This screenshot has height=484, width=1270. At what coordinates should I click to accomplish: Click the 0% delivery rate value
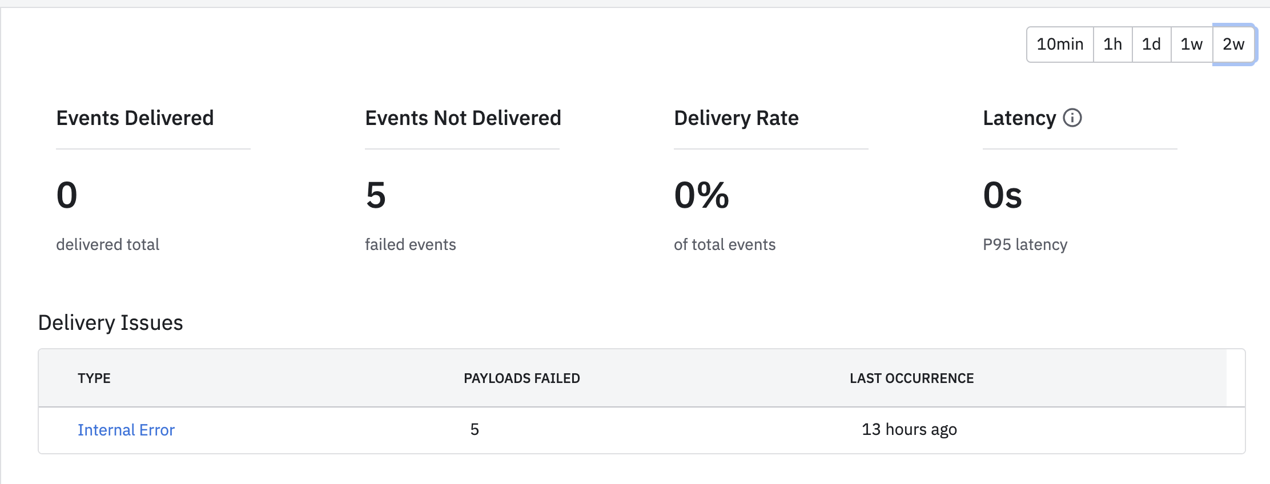tap(701, 195)
